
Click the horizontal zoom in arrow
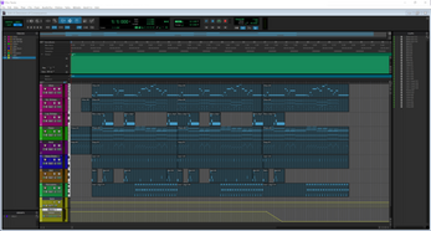pos(41,21)
